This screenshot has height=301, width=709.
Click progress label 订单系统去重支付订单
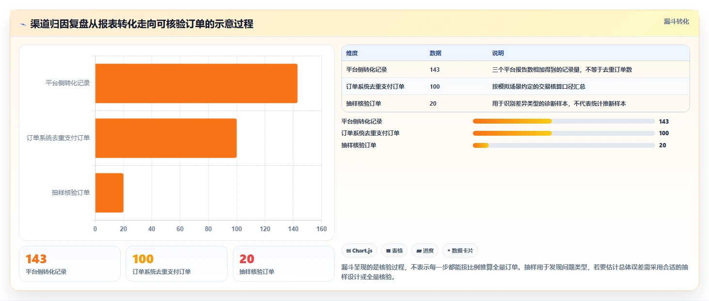click(x=371, y=133)
